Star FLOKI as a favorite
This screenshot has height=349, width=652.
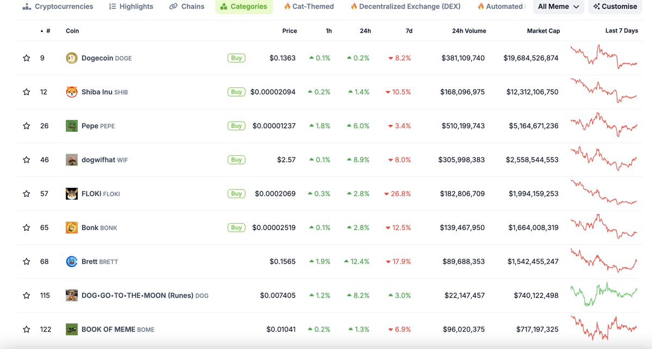coord(26,194)
